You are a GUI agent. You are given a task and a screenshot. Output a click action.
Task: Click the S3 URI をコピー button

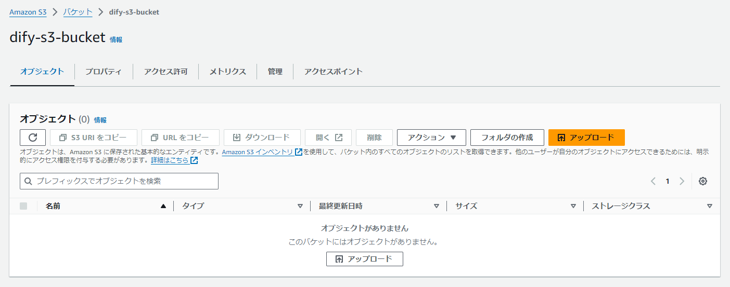(94, 138)
